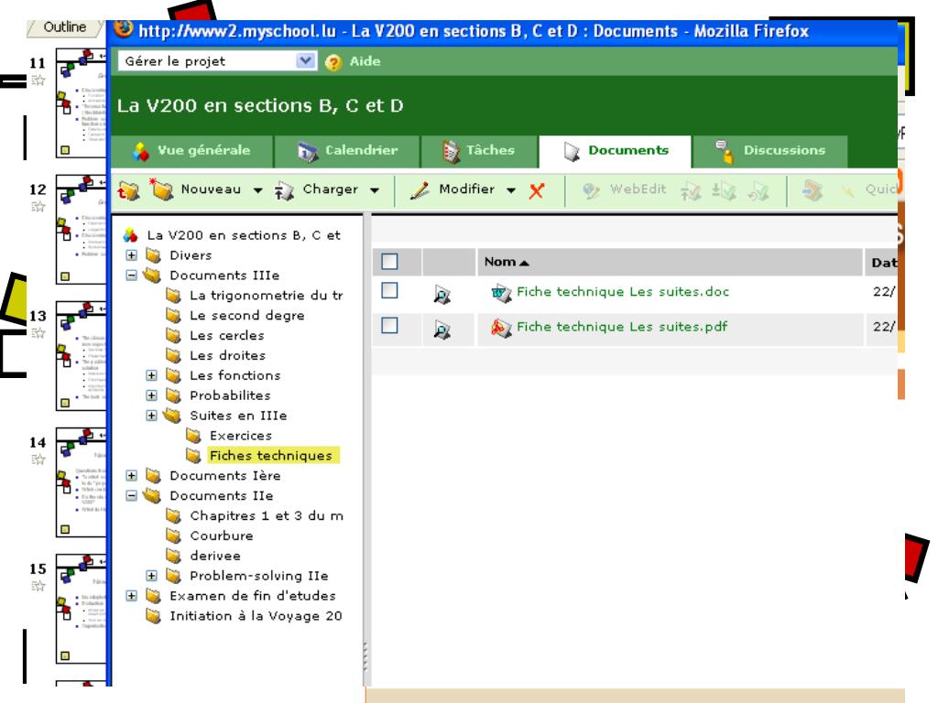Select the Les cercles folder
Viewport: 938px width, 703px height.
click(227, 335)
